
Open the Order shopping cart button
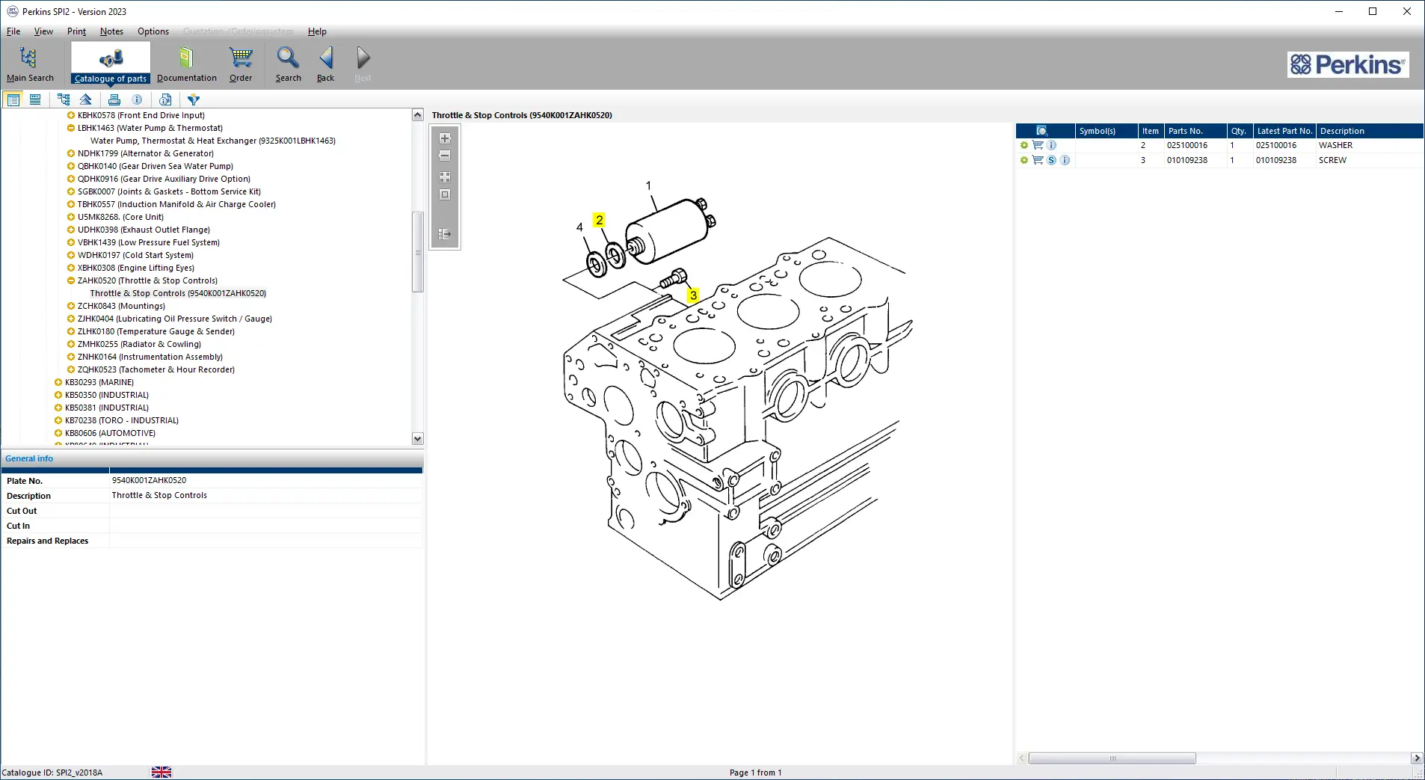(241, 64)
